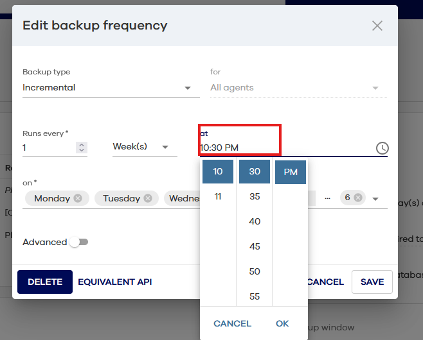Remove the Tuesday chip
This screenshot has height=340, width=423.
click(147, 198)
